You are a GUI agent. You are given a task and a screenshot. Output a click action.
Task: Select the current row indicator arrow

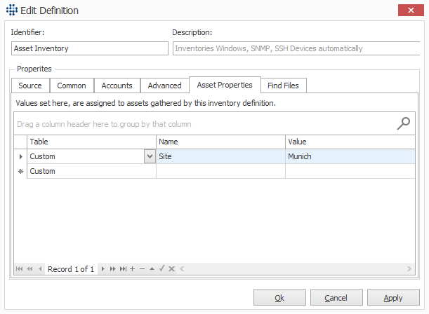coord(20,156)
